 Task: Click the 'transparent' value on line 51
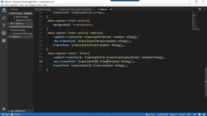click(x=82, y=25)
